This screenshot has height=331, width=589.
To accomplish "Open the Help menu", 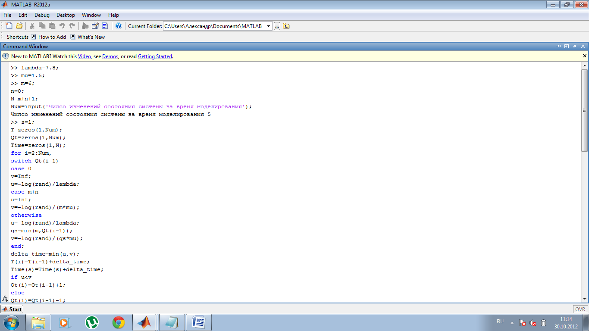I will click(113, 15).
